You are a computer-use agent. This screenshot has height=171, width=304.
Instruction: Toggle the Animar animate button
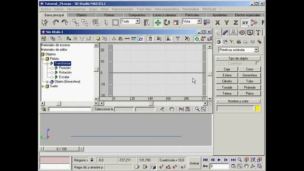tap(194, 163)
